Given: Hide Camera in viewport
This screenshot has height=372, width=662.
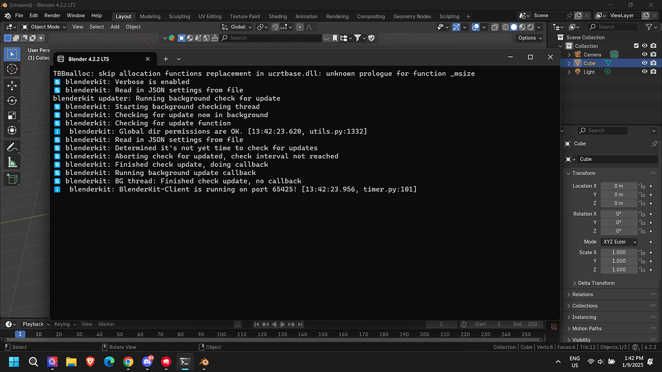Looking at the screenshot, I should coord(645,54).
